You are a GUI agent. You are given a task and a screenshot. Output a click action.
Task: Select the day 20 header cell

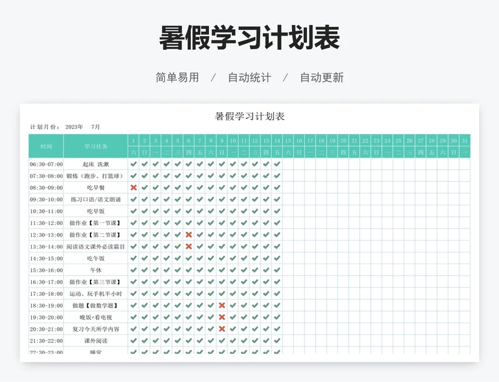tap(344, 141)
